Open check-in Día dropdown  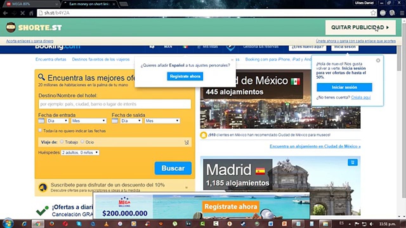[57, 121]
